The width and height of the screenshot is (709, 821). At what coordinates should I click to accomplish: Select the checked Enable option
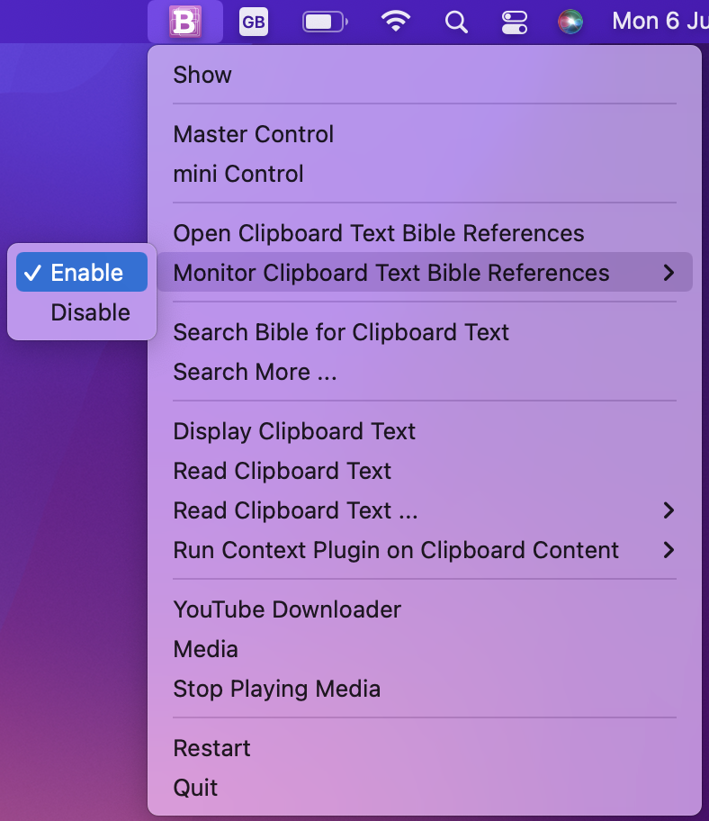click(x=82, y=272)
